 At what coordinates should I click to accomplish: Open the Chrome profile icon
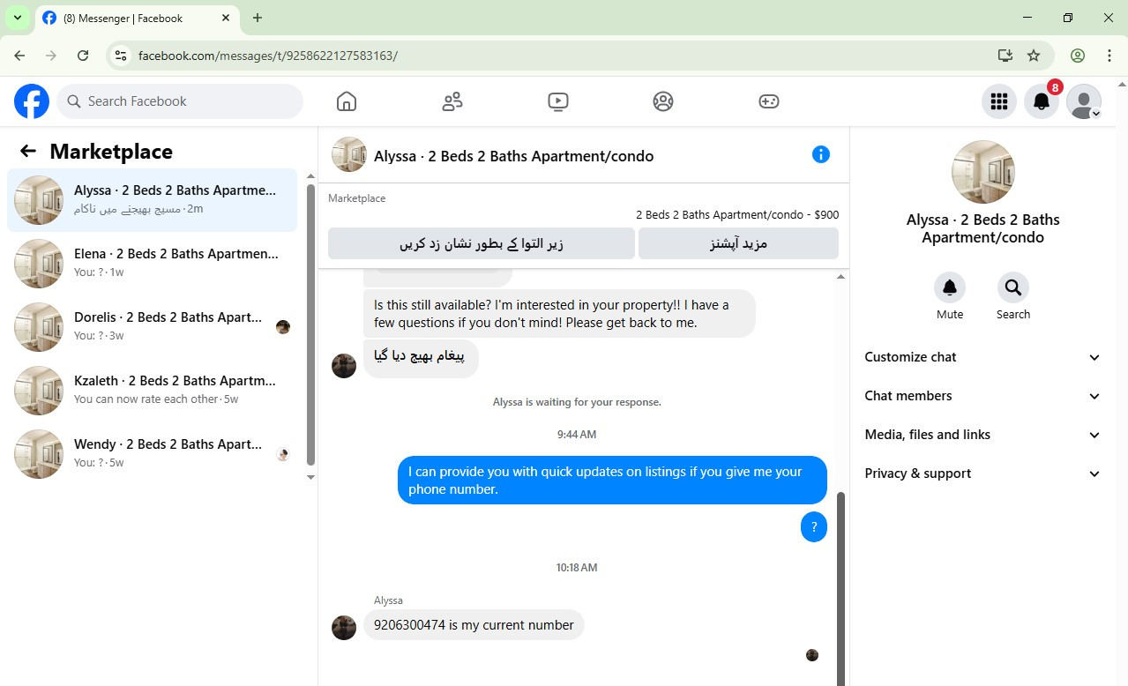[1078, 56]
